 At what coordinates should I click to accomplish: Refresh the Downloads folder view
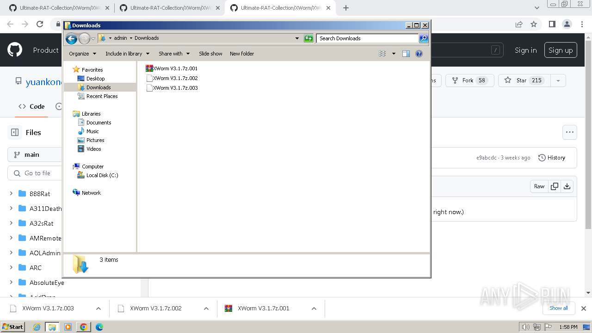[x=308, y=38]
